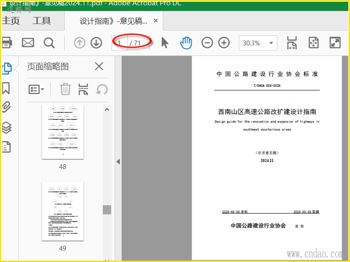Screen dimensions: 350x262
Task: Switch to the 主页 tab
Action: (x=10, y=21)
